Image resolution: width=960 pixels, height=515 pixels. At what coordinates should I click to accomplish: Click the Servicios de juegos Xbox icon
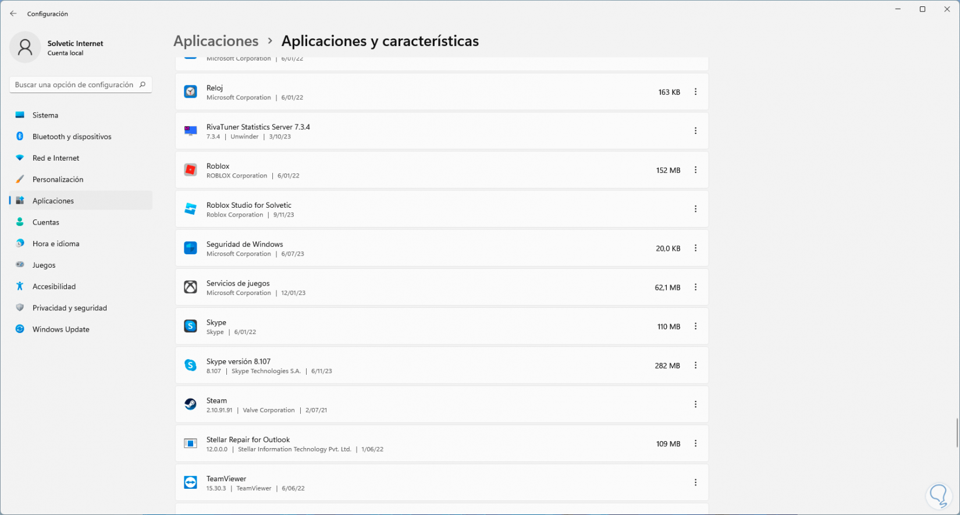(x=190, y=287)
